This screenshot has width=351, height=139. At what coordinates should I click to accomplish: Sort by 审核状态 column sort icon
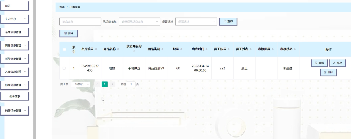(295, 49)
